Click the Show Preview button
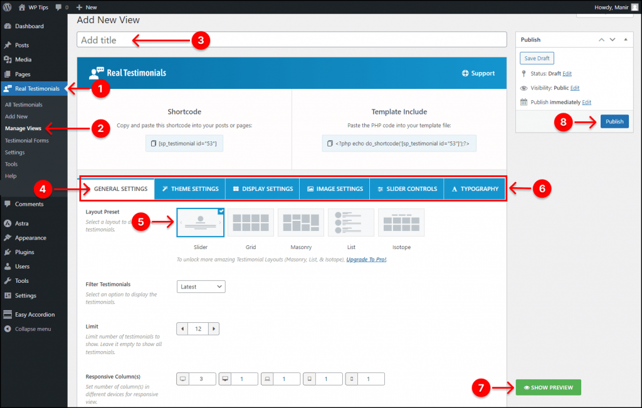The image size is (642, 408). [548, 387]
